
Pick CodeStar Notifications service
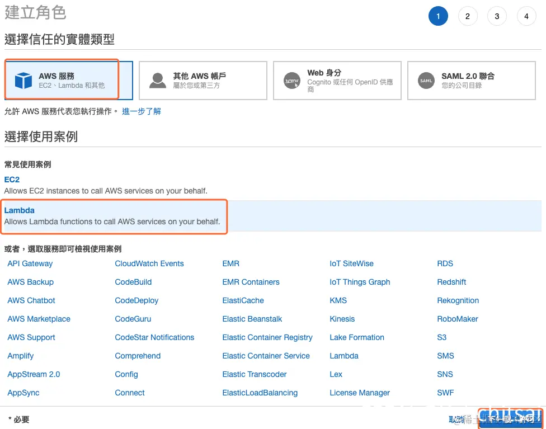(154, 337)
